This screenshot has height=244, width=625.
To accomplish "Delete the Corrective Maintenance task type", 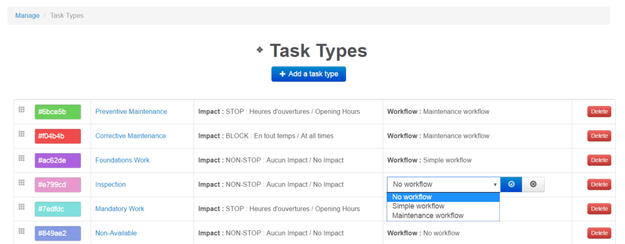I will click(x=599, y=136).
